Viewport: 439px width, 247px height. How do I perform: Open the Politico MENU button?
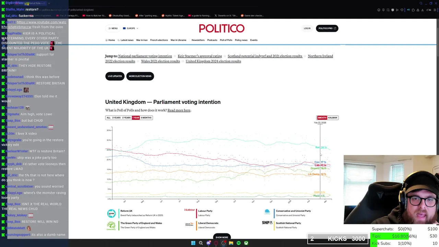(113, 28)
